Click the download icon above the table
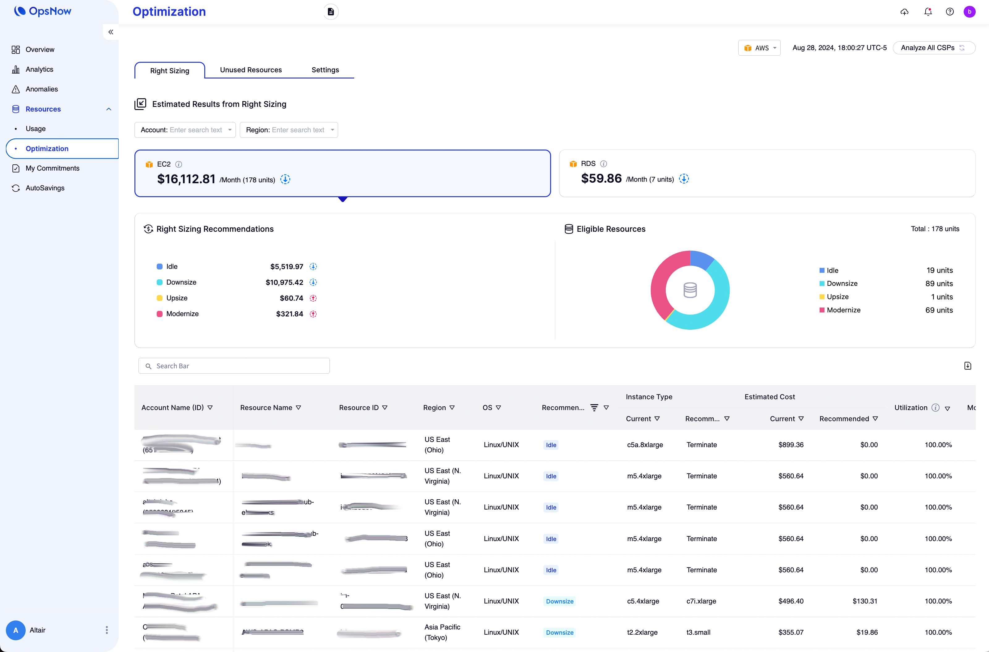 pos(967,366)
